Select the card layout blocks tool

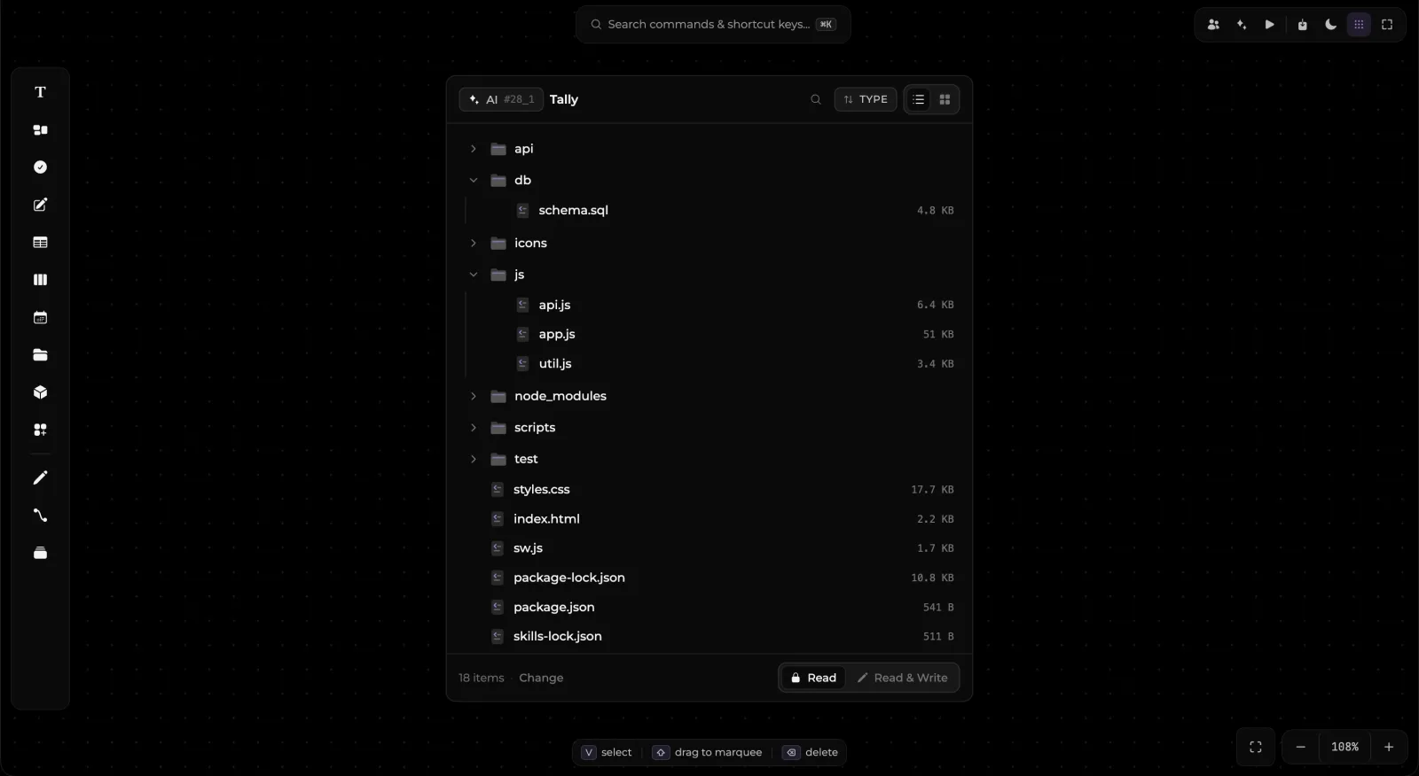point(40,130)
